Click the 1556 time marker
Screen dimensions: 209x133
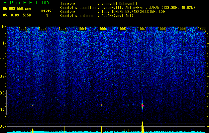point(122,29)
